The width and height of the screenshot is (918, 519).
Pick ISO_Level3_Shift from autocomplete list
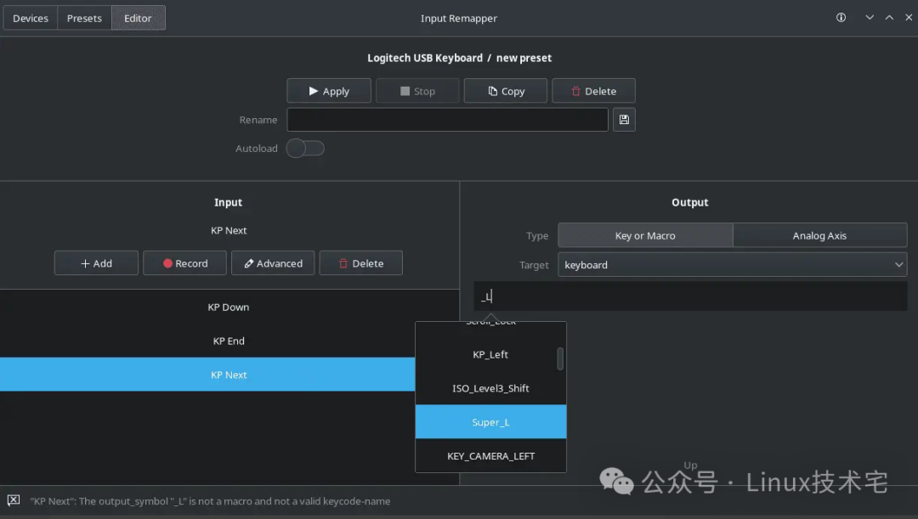(x=490, y=388)
